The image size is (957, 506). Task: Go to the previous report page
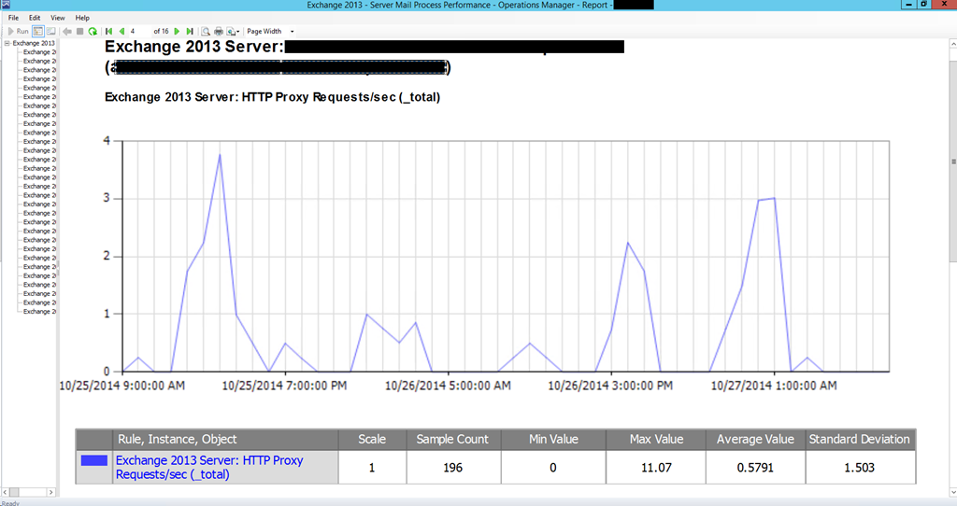point(121,31)
